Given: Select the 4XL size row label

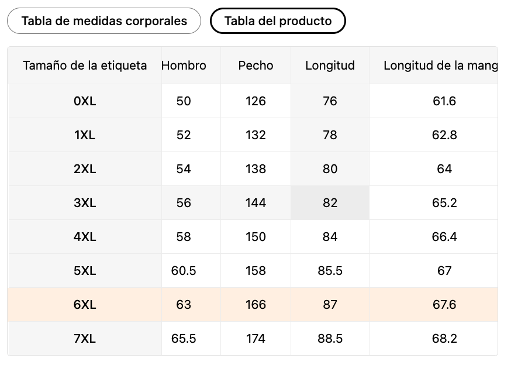Looking at the screenshot, I should (x=85, y=237).
